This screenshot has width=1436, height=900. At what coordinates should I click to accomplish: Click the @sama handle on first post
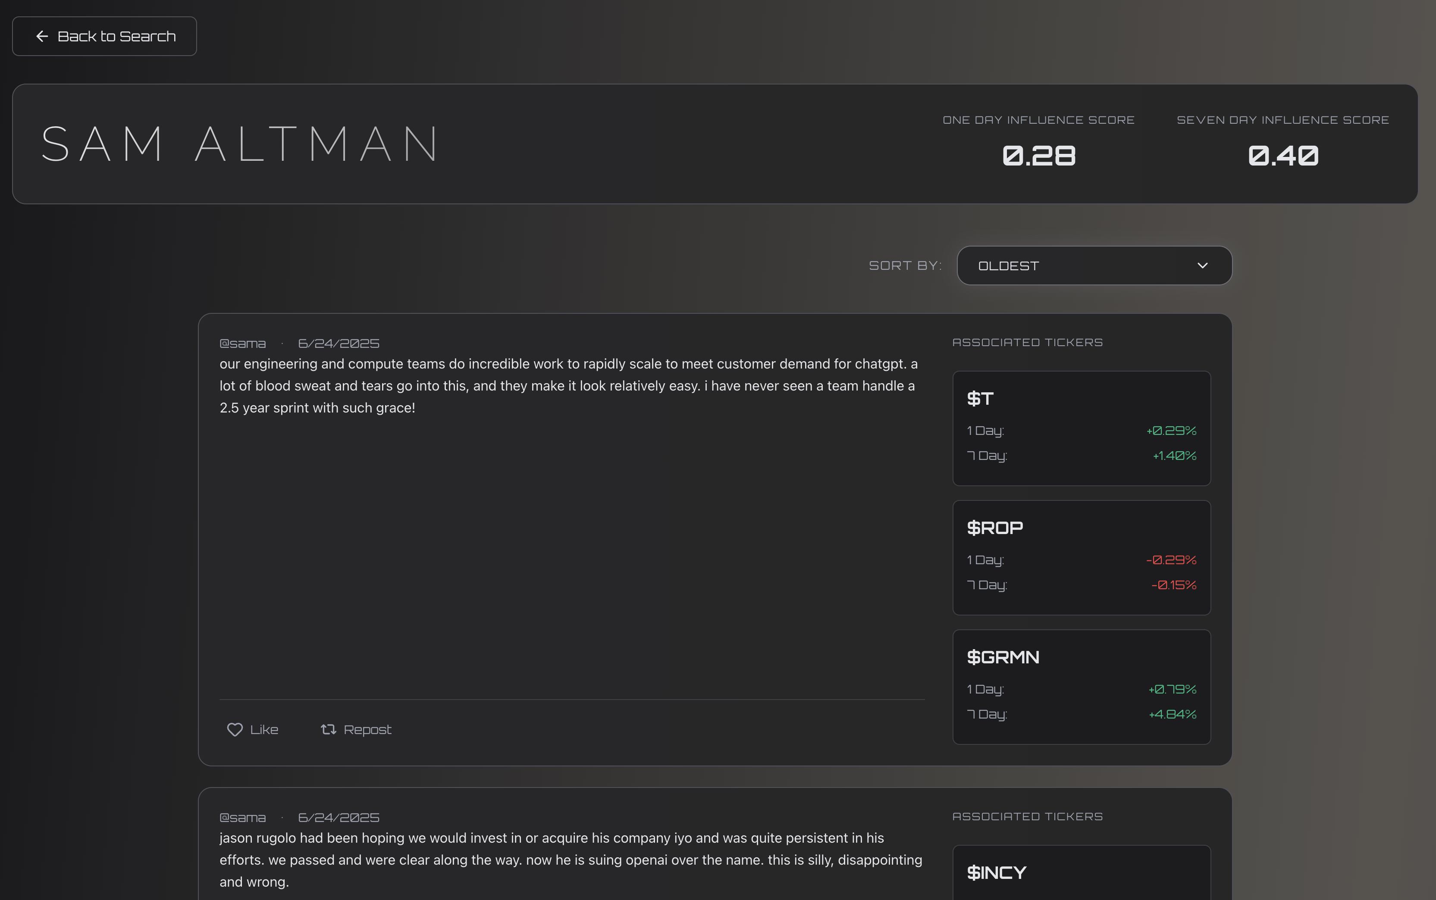click(x=242, y=344)
